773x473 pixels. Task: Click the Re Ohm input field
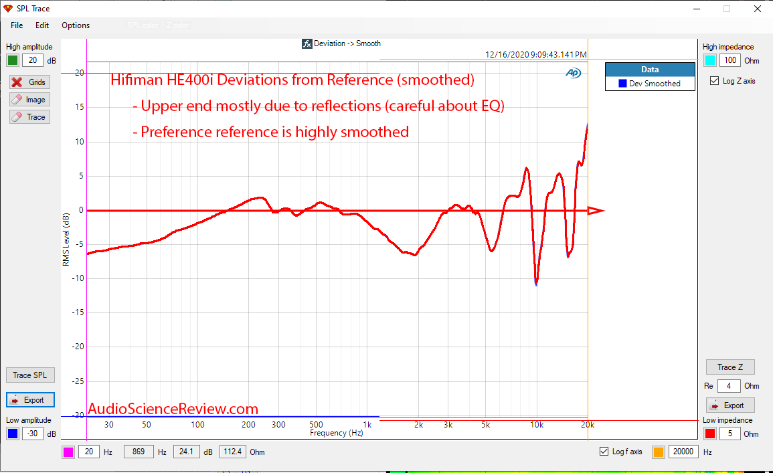click(729, 386)
